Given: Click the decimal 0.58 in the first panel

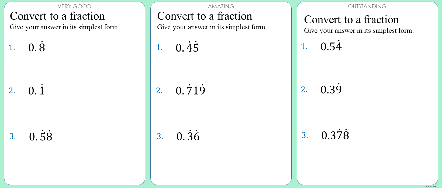Looking at the screenshot, I should click(41, 136).
